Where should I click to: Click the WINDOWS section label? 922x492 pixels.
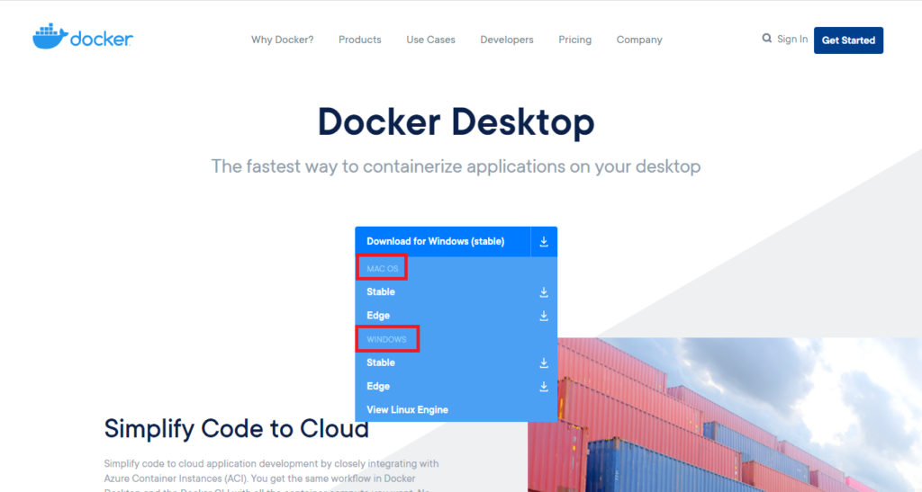pyautogui.click(x=386, y=339)
